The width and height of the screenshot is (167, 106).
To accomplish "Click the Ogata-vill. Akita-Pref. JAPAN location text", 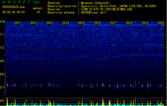I will point(118,6).
